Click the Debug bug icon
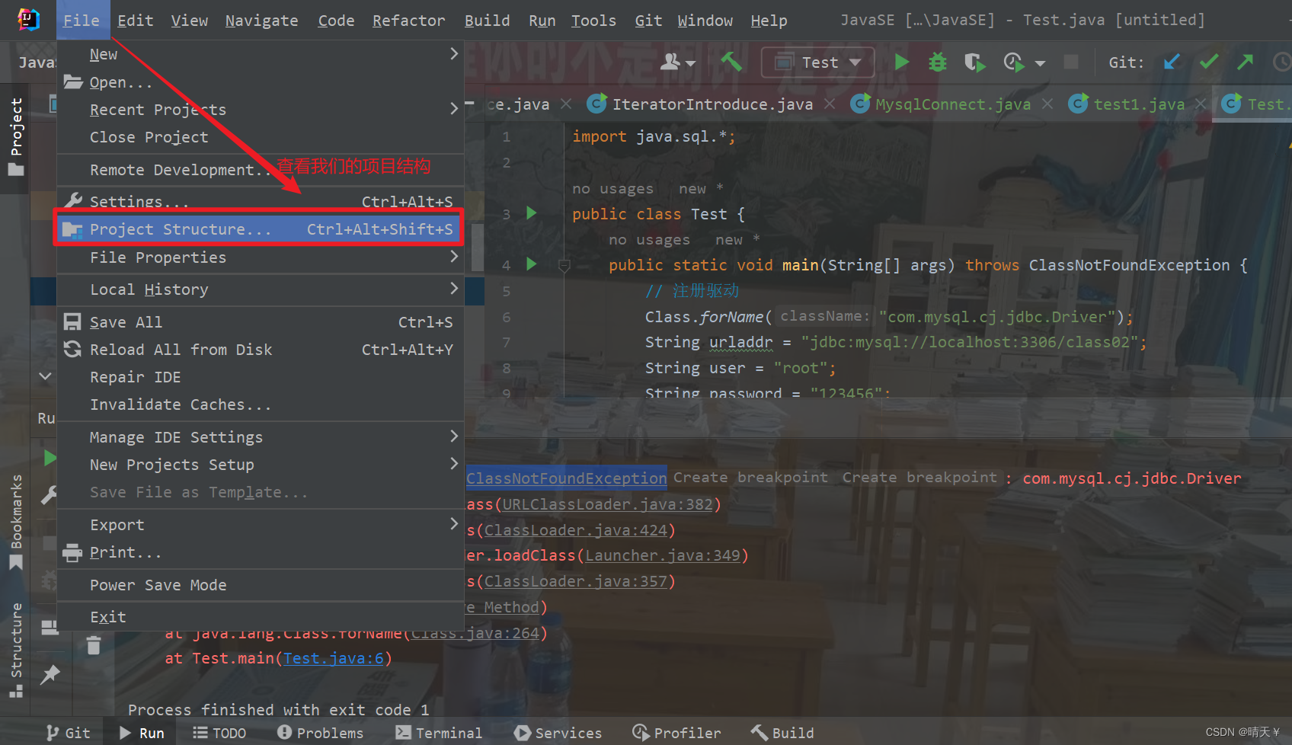 [938, 62]
